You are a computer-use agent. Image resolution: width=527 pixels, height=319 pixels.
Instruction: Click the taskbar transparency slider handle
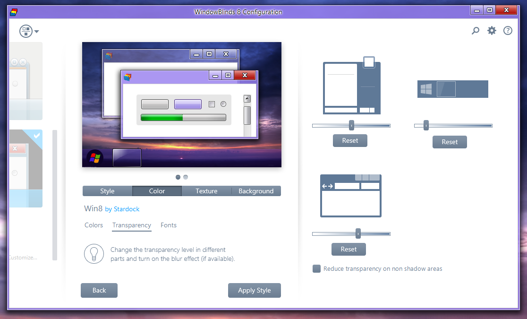426,126
